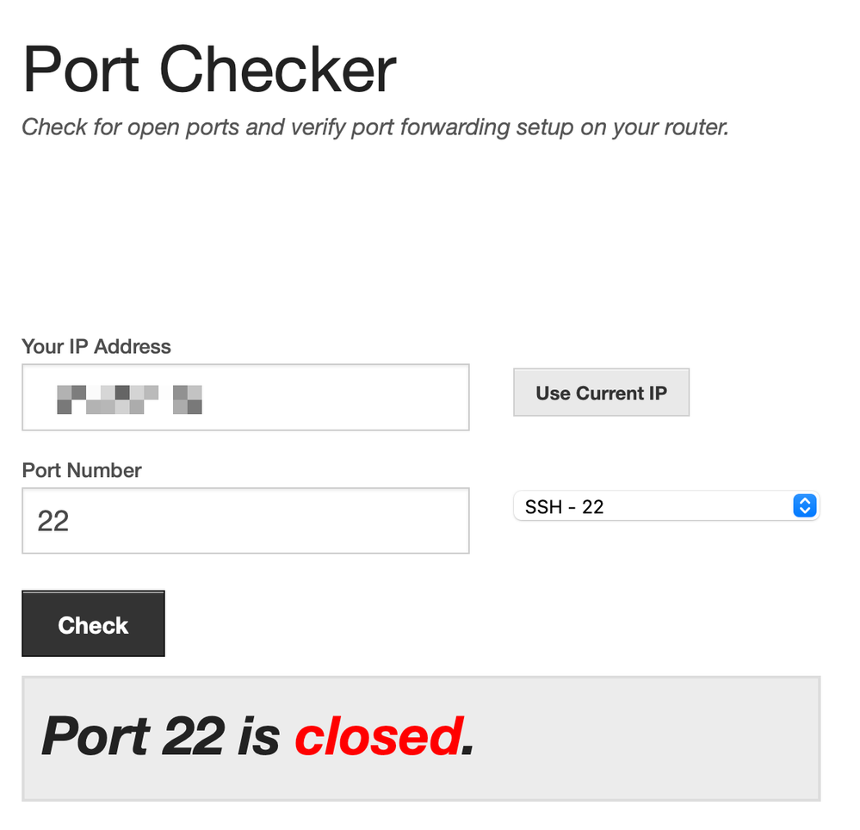Click the port value 22 to edit
Image resolution: width=860 pixels, height=830 pixels.
(x=53, y=521)
